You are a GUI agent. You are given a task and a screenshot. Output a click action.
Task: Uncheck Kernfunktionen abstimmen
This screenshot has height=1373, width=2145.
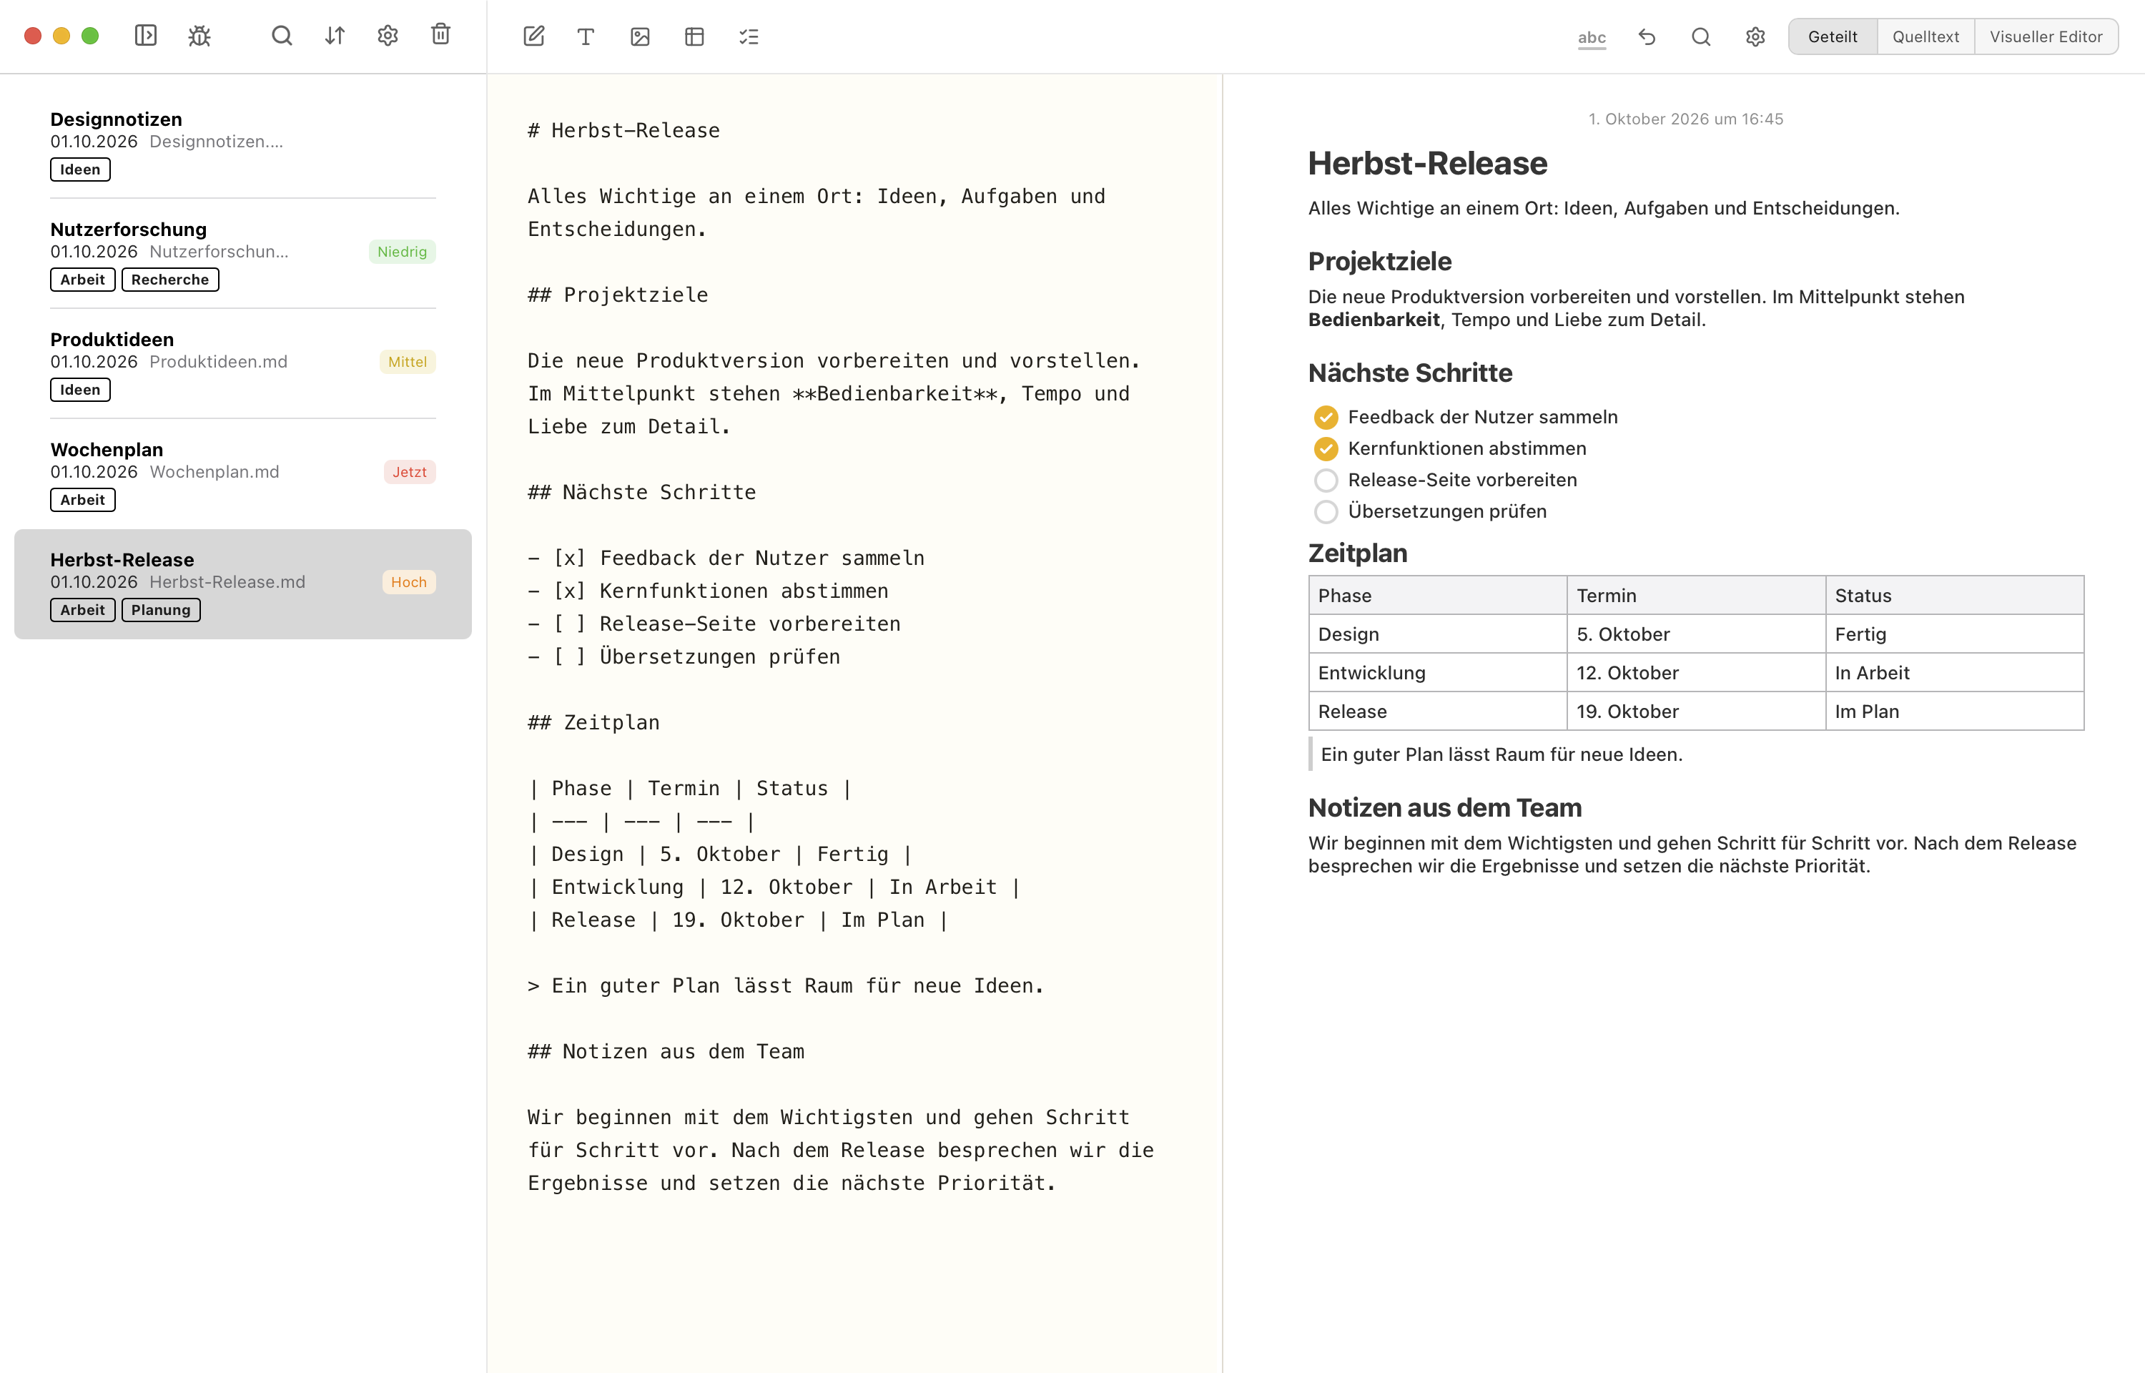coord(1326,448)
